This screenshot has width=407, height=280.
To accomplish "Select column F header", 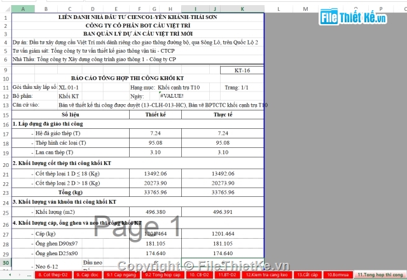I will (139, 9).
